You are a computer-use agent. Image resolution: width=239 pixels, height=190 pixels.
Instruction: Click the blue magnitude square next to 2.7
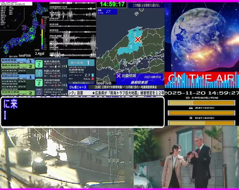[x=93, y=75]
